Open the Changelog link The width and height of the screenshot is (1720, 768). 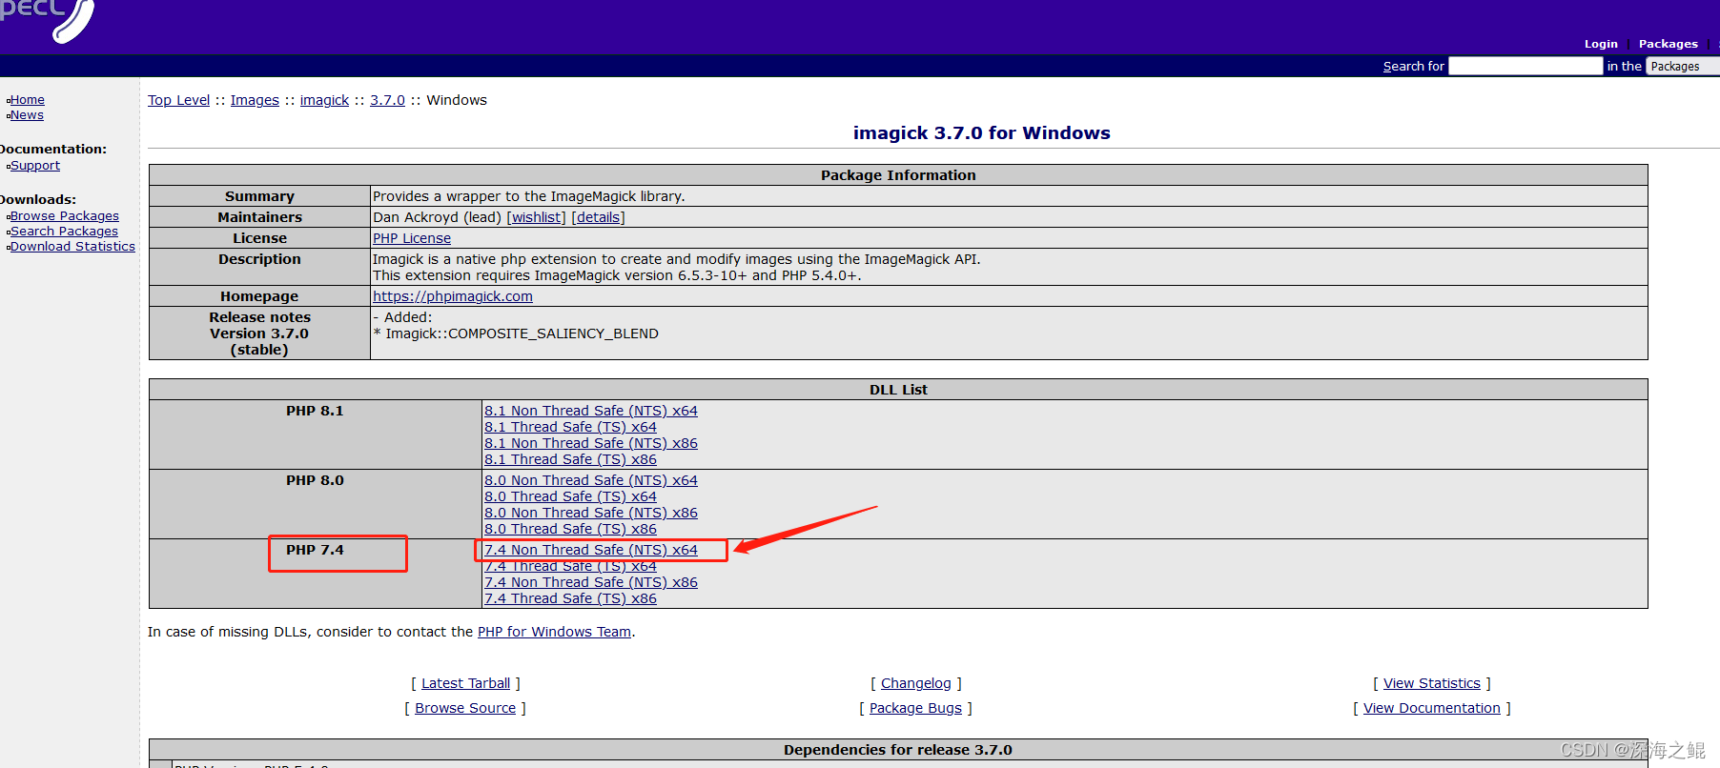[x=915, y=683]
